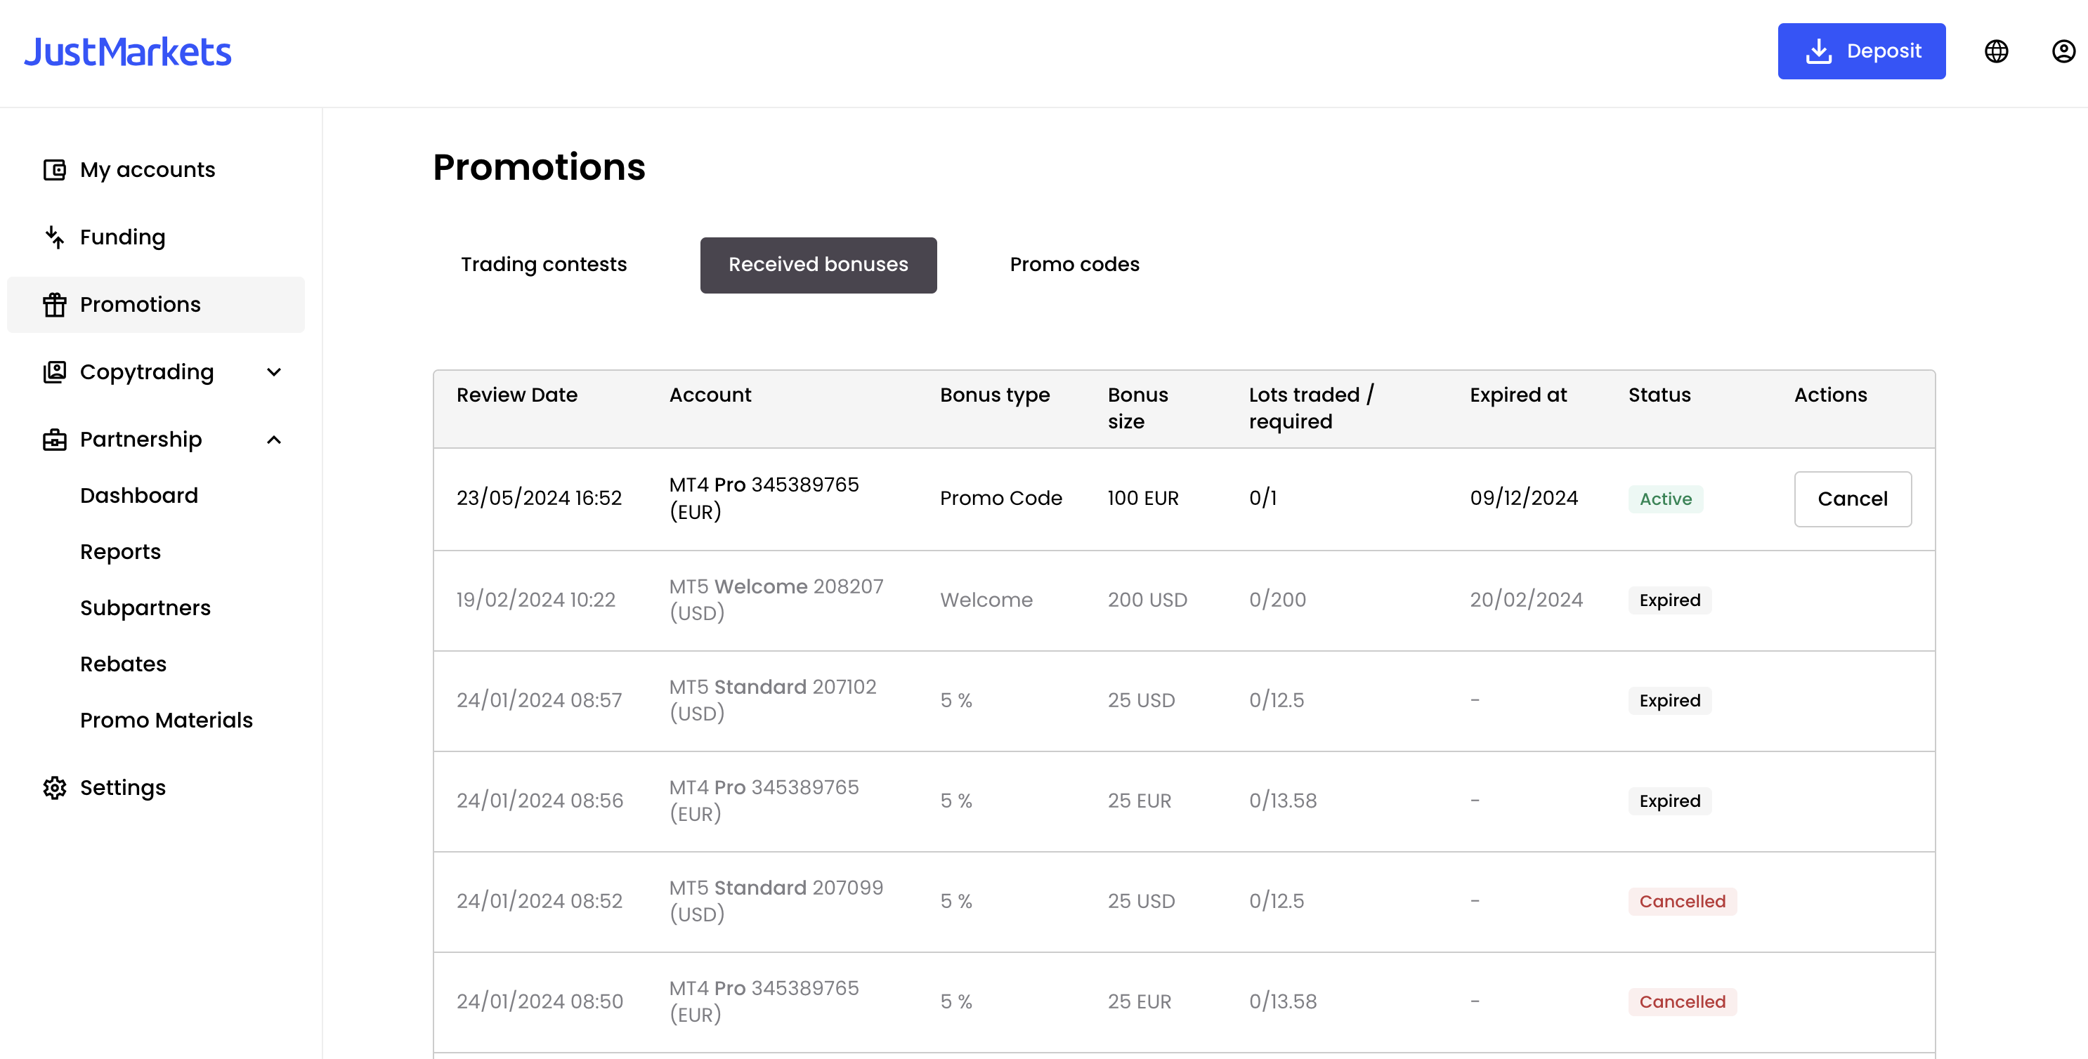This screenshot has height=1059, width=2088.
Task: Click date 23/05/2024 16:52
Action: click(x=539, y=499)
